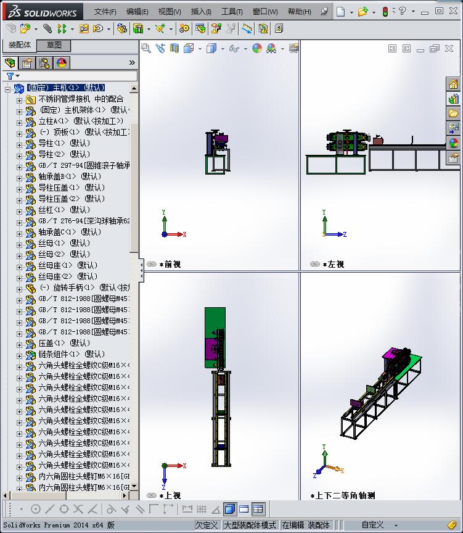Expand the 立柱A<1> tree node
This screenshot has width=463, height=533.
pos(19,122)
